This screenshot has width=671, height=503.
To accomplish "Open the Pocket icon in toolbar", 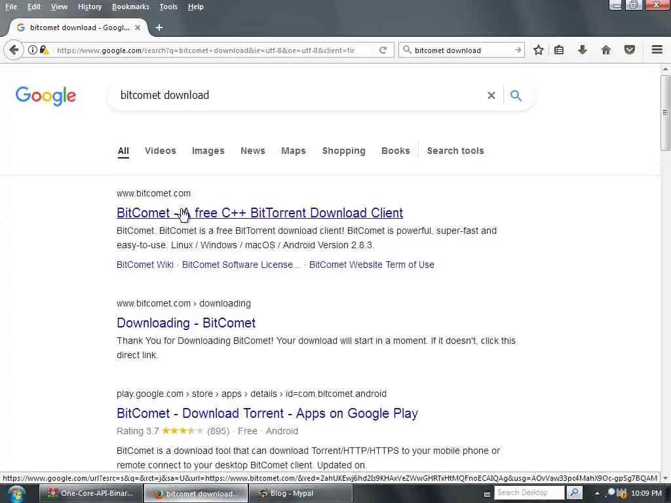I will [630, 50].
